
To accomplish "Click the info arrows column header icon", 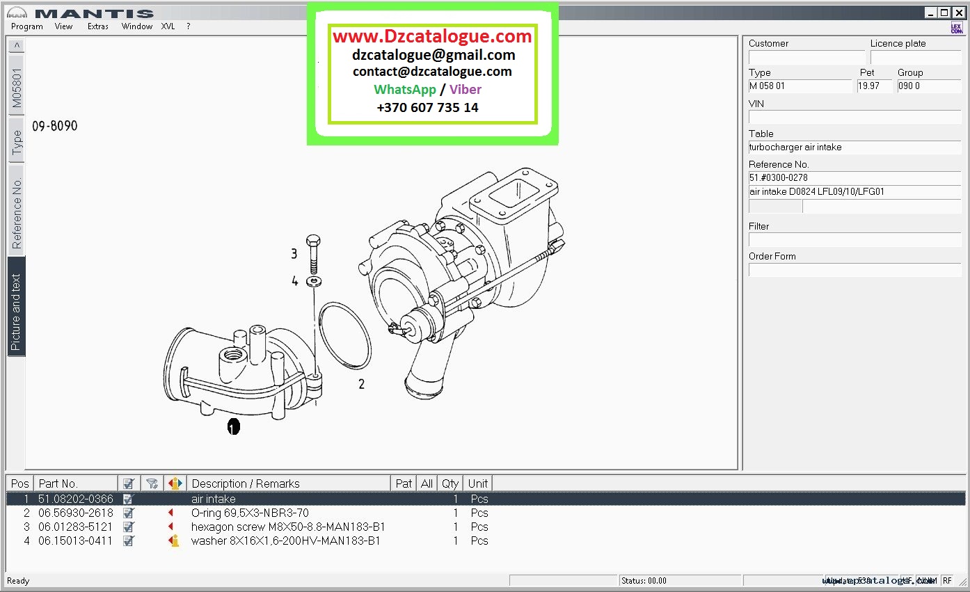I will 175,483.
